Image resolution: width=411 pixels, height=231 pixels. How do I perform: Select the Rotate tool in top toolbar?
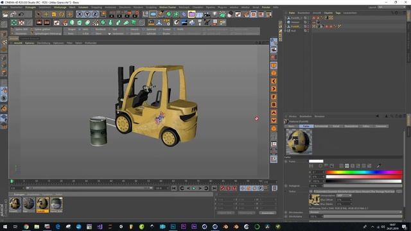[62, 14]
